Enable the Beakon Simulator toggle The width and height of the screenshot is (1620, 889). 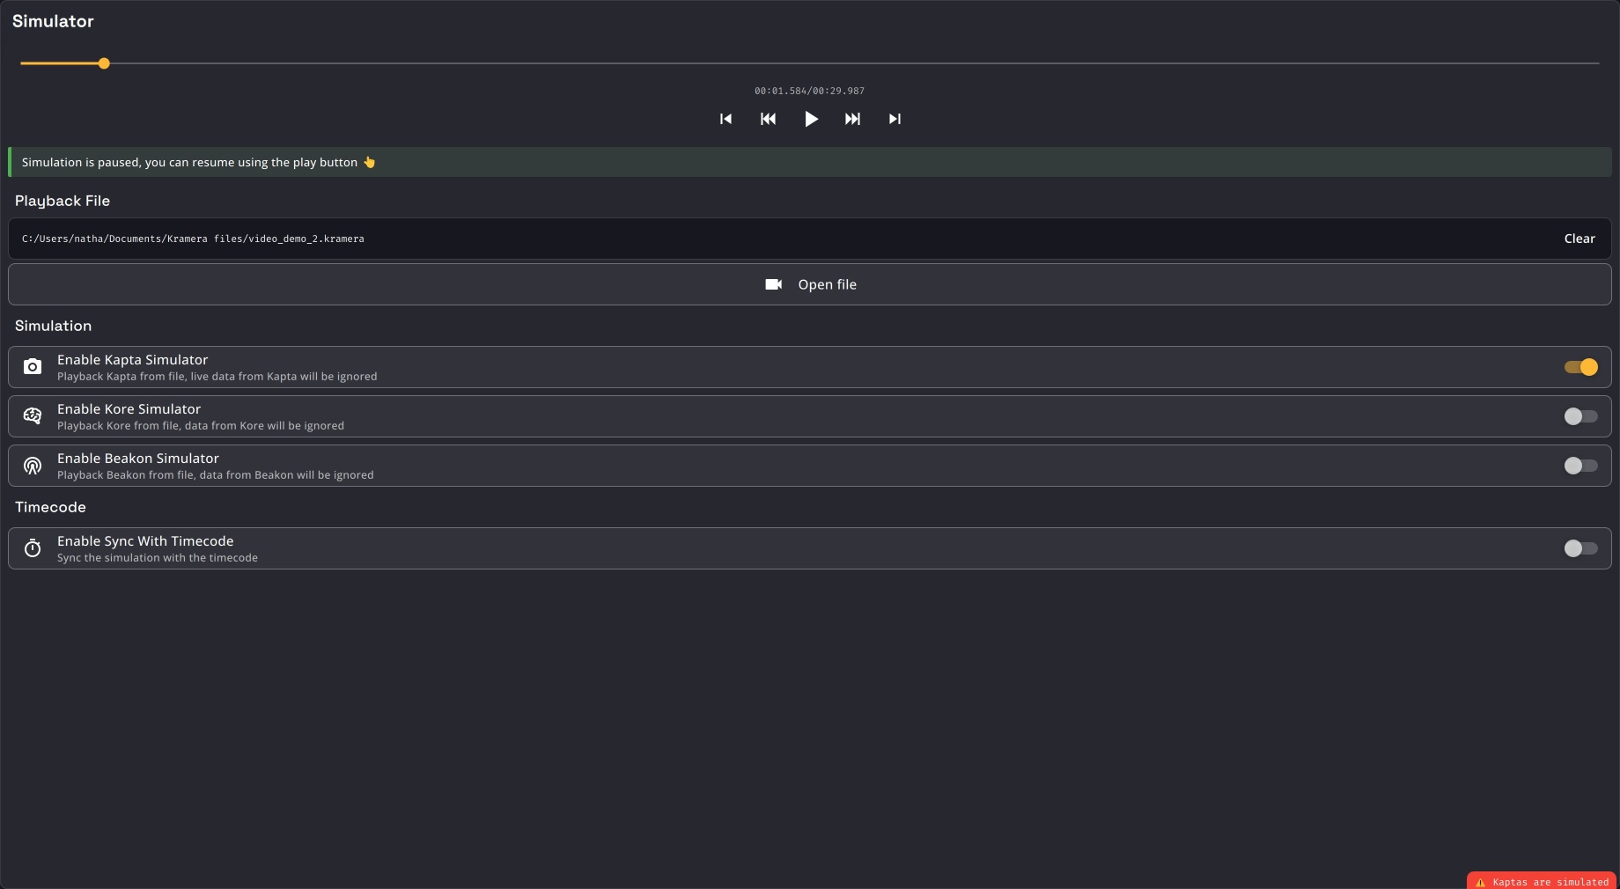(1580, 466)
